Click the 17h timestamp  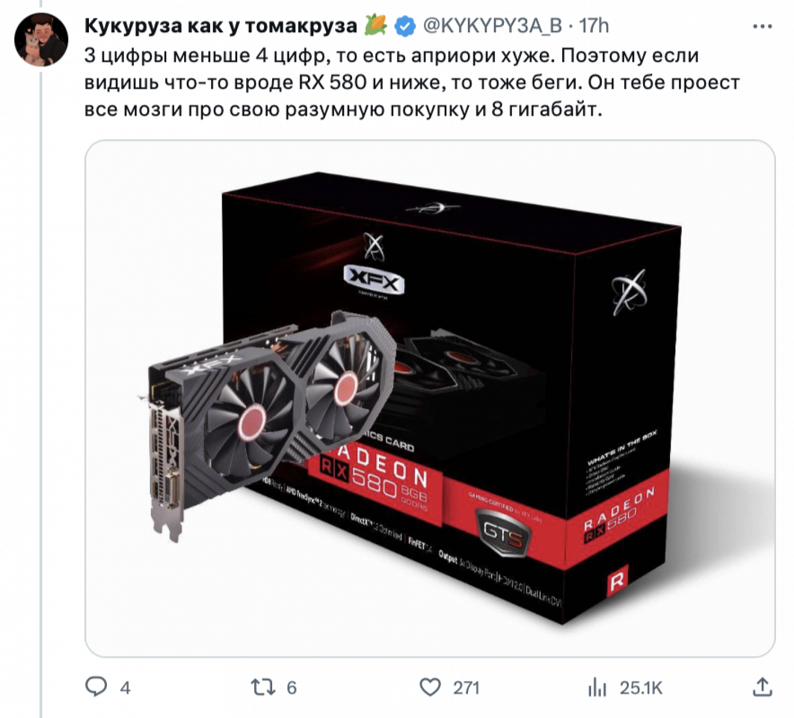[x=593, y=25]
